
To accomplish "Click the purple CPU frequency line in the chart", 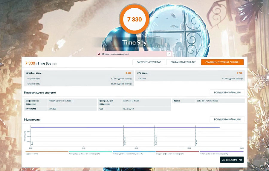I will point(125,127).
